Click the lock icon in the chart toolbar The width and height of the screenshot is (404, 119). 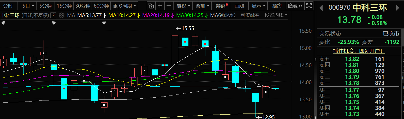(x=151, y=6)
